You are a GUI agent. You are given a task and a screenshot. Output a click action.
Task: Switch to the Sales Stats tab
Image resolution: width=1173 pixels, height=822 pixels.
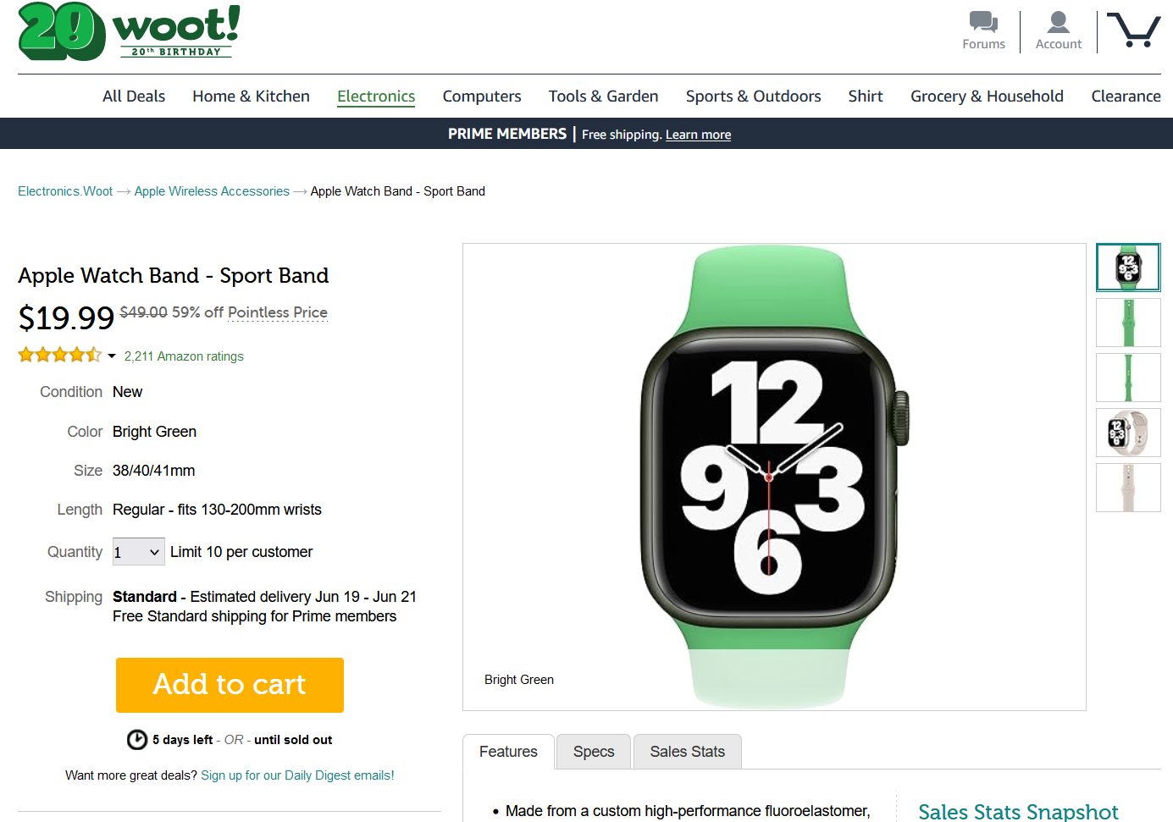(688, 752)
